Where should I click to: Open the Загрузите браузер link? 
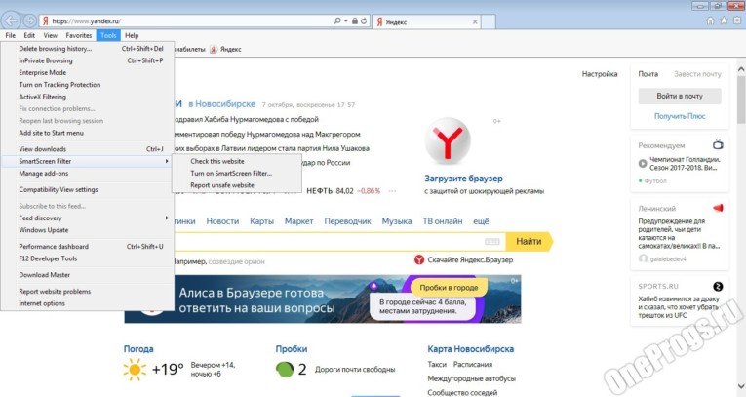pos(463,179)
